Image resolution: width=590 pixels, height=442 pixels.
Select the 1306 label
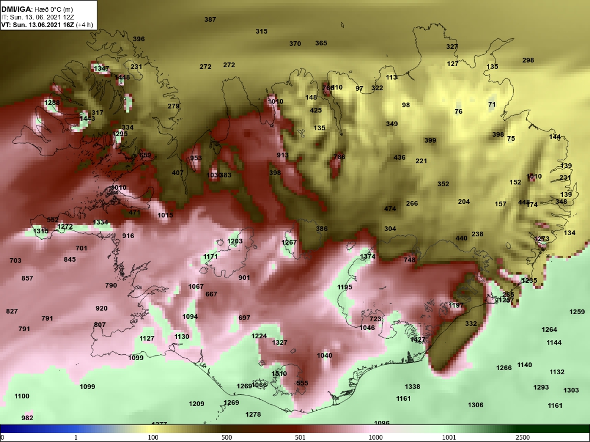pyautogui.click(x=476, y=405)
